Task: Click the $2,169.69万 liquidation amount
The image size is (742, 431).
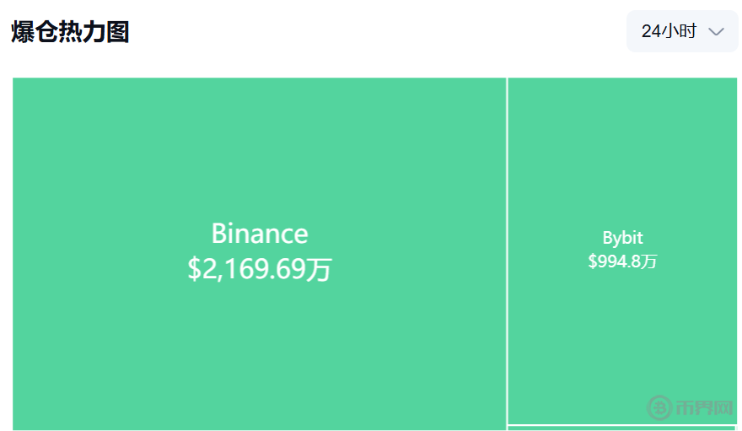Action: tap(259, 270)
